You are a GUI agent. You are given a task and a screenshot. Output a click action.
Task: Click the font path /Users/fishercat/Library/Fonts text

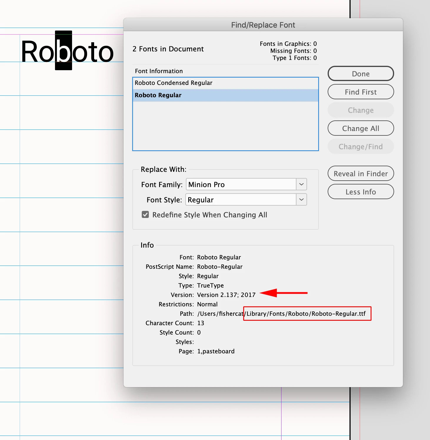tap(281, 314)
